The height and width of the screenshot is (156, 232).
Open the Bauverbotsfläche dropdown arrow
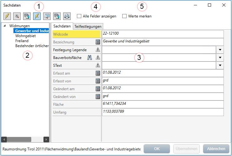coord(220,57)
